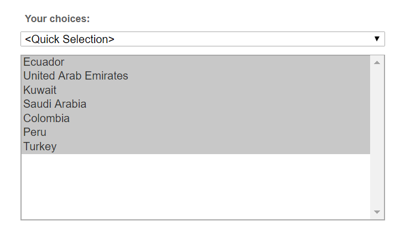Screen dimensions: 400x237
Task: Choose the list entry beginning with letter T
Action: click(x=40, y=147)
